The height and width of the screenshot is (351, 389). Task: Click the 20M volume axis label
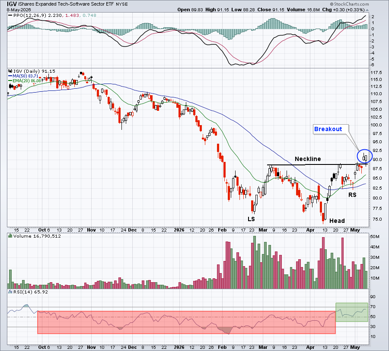[375, 268]
